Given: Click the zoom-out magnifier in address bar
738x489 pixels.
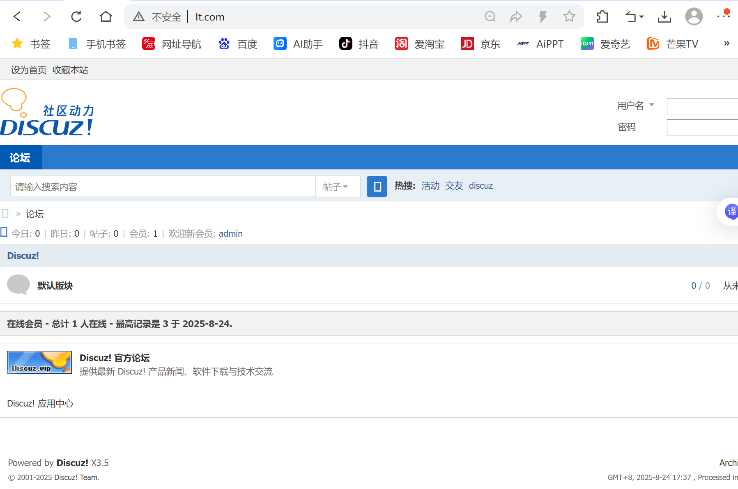Looking at the screenshot, I should click(490, 16).
